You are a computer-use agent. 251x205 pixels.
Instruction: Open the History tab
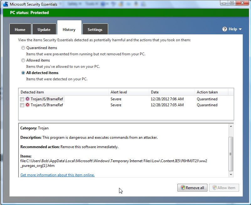pos(69,27)
